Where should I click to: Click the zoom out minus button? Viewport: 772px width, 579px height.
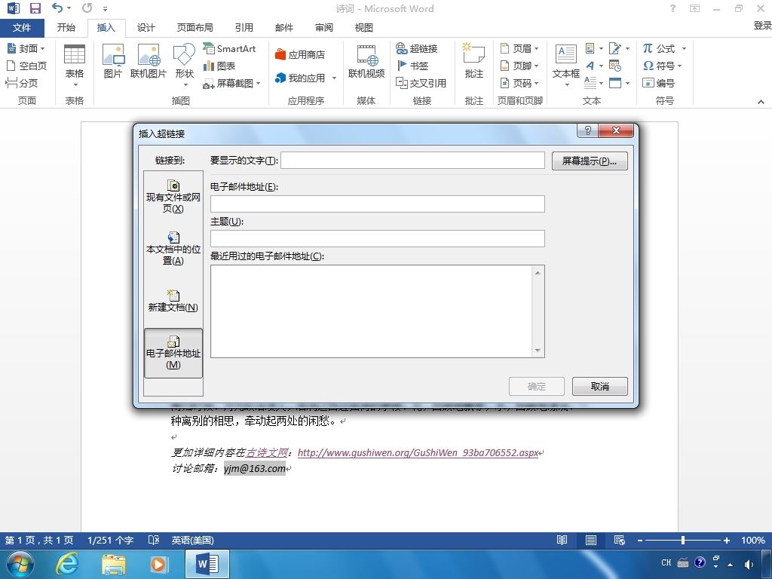pyautogui.click(x=639, y=540)
